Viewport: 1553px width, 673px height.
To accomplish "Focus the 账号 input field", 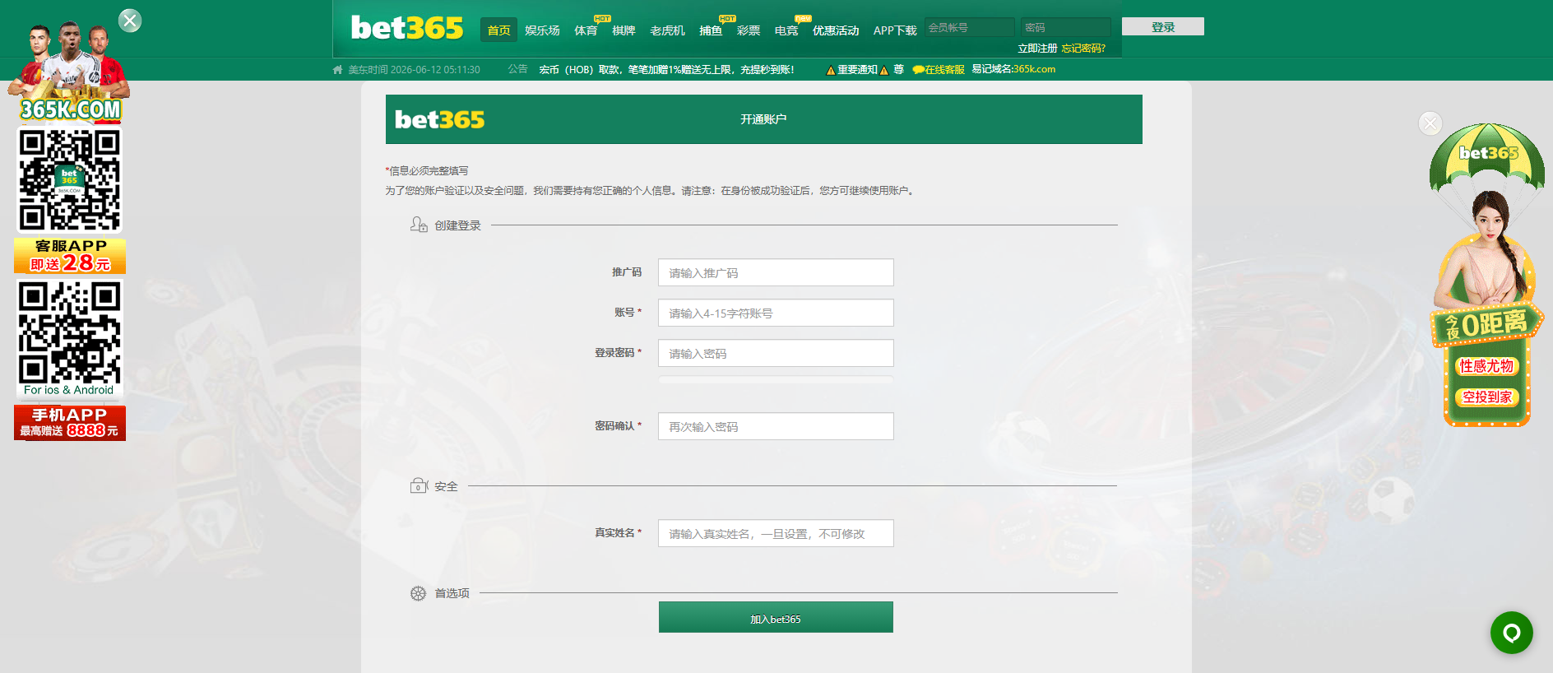I will pos(776,313).
